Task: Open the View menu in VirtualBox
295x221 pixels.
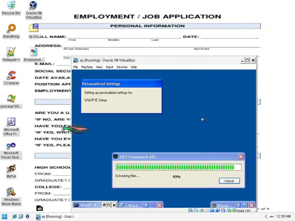Action: [99, 67]
